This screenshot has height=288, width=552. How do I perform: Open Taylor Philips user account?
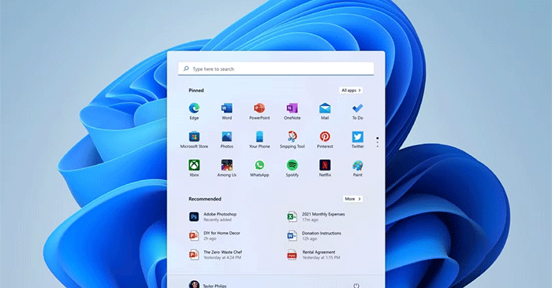207,285
